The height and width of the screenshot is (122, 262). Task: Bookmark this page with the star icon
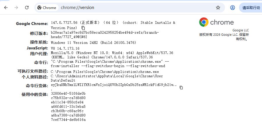(218, 8)
